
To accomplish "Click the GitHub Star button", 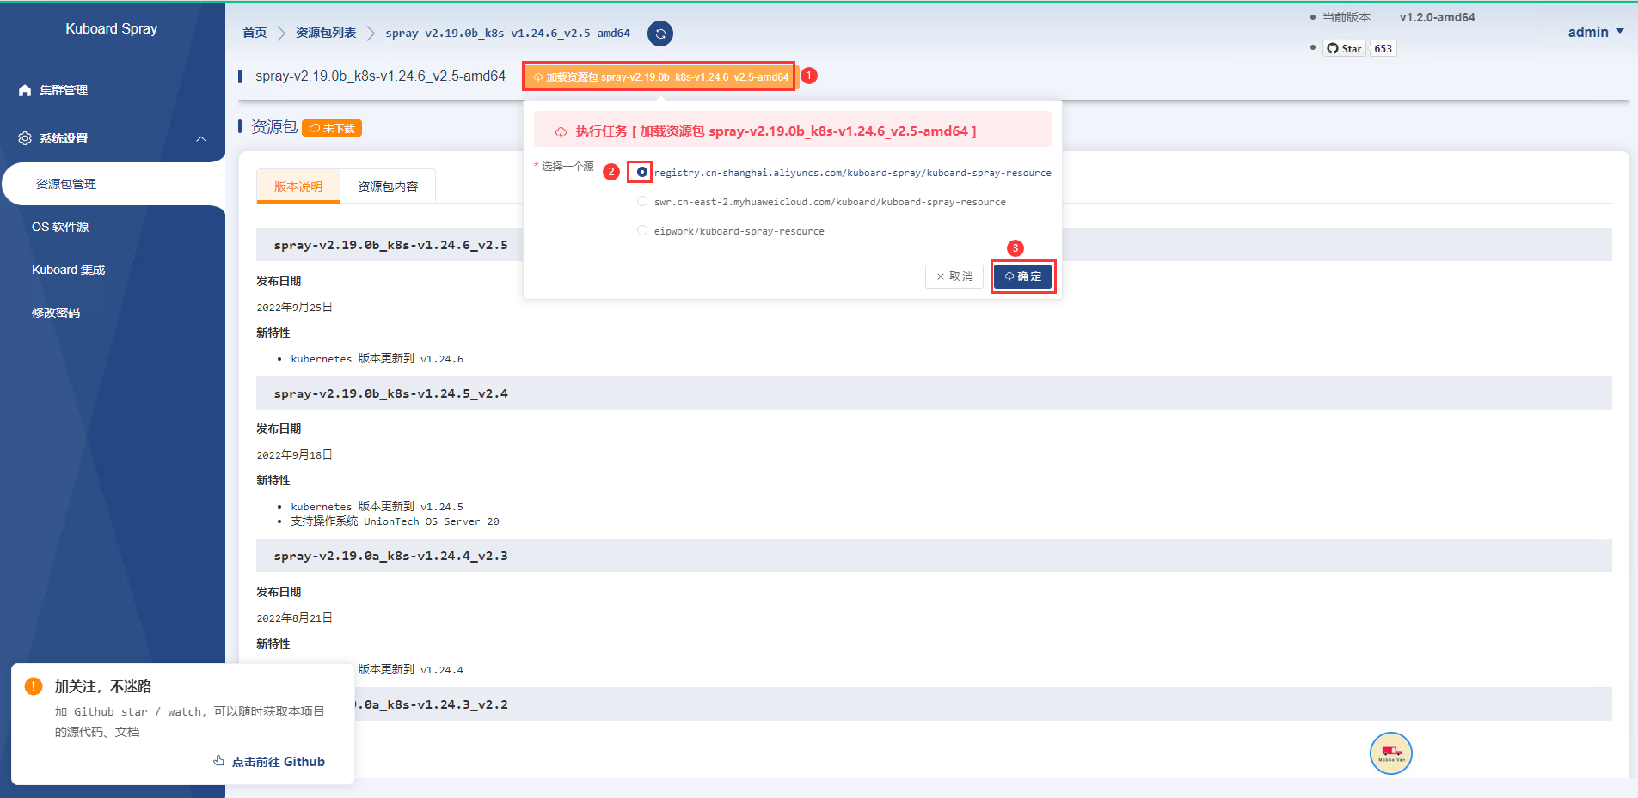I will point(1344,49).
